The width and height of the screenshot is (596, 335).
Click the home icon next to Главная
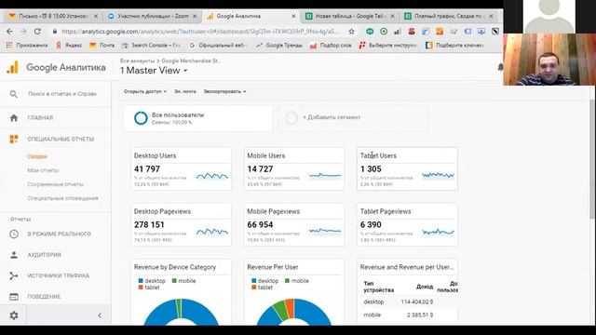coord(14,118)
